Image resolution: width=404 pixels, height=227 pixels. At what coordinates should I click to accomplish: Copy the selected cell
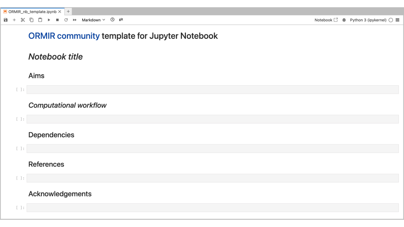pyautogui.click(x=32, y=20)
